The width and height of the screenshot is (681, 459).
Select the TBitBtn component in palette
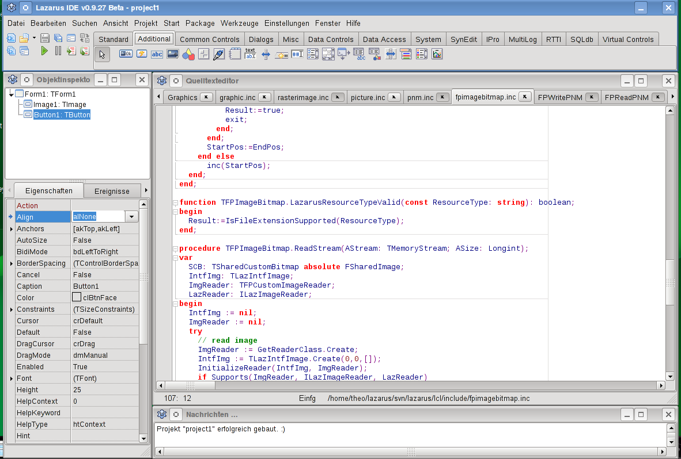pyautogui.click(x=126, y=54)
